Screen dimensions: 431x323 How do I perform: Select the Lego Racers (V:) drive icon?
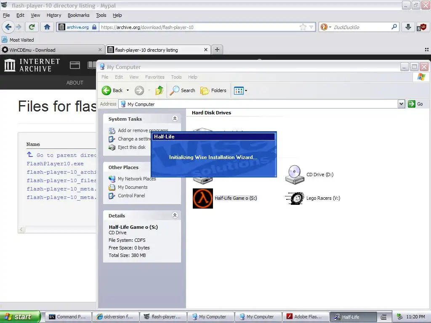295,199
